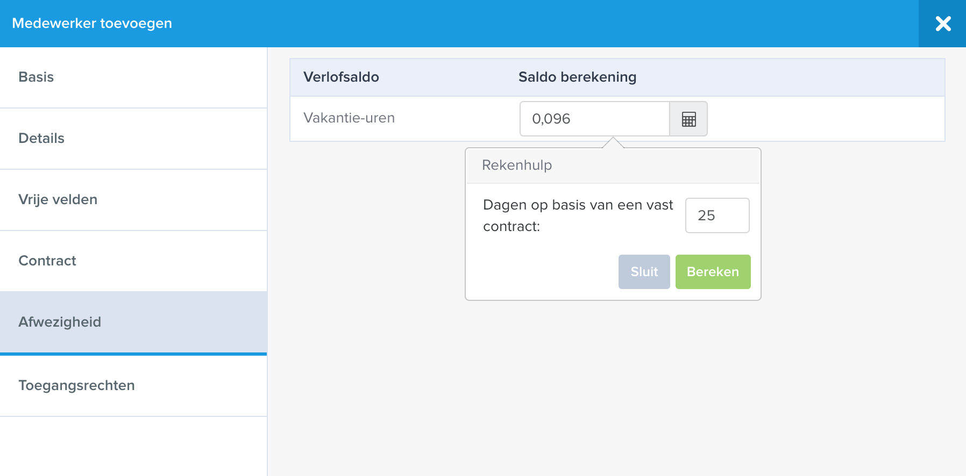Select the Vakantie-uren row label
The width and height of the screenshot is (966, 476).
(x=349, y=118)
